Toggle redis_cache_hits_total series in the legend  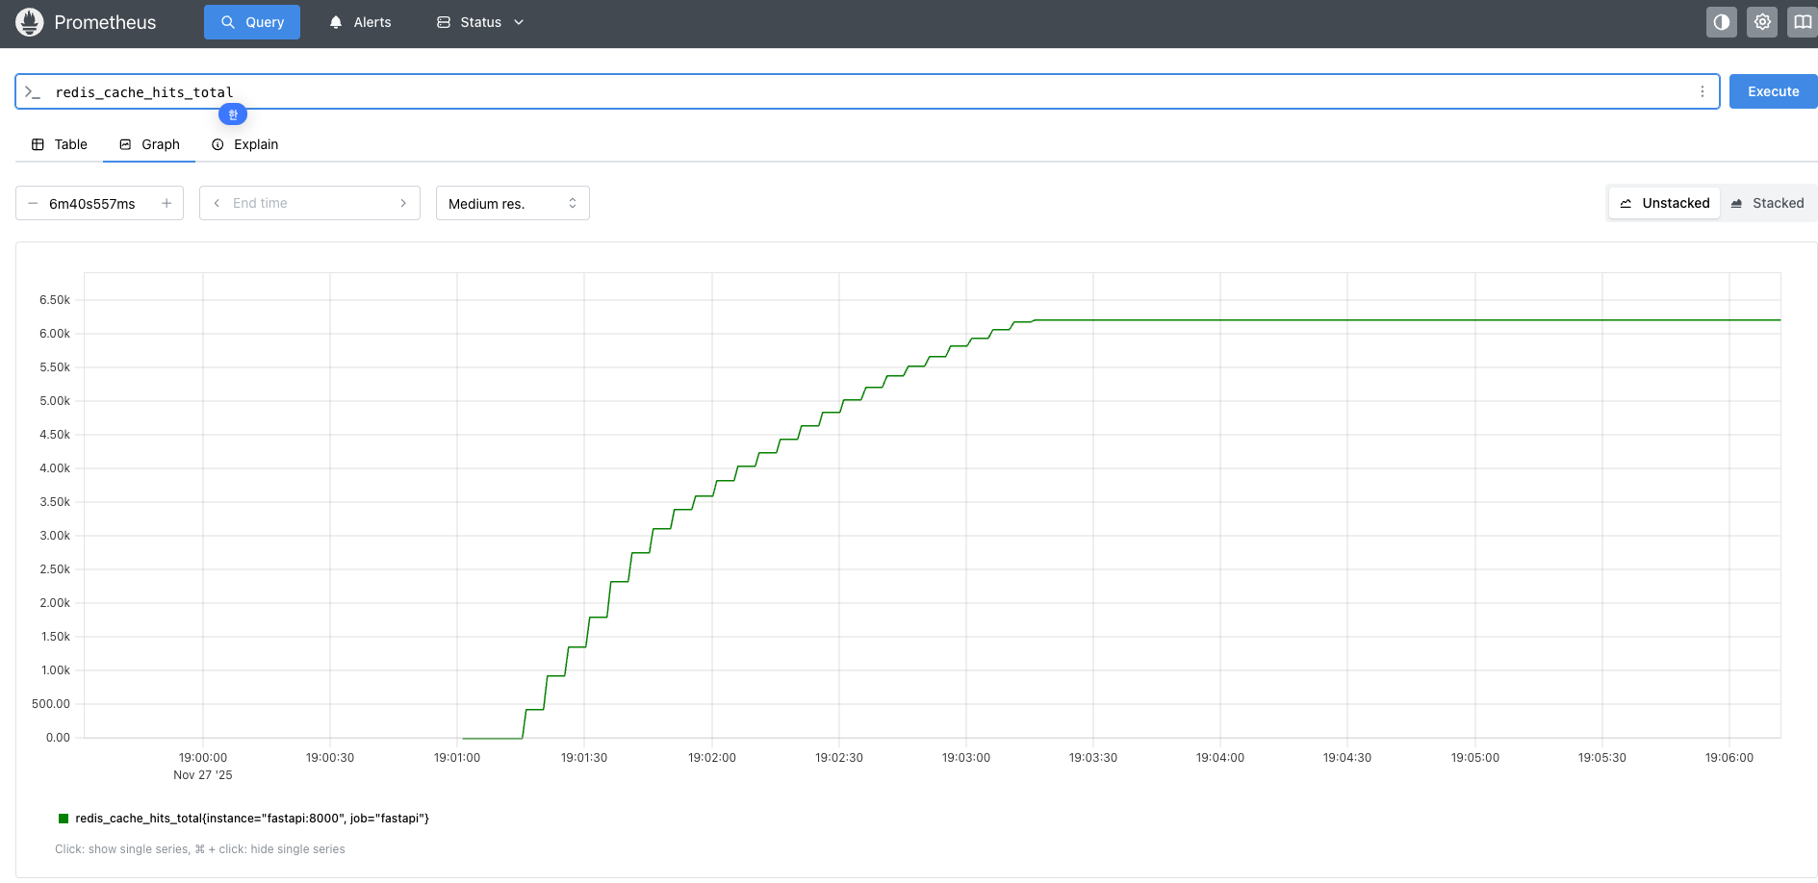click(x=252, y=819)
